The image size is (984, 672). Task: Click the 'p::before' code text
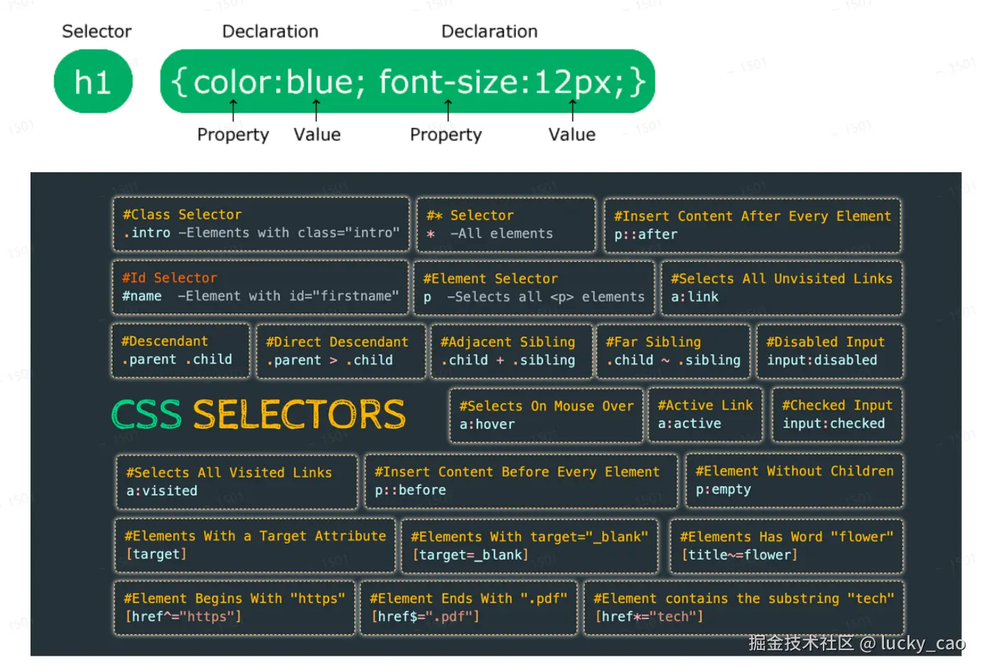pyautogui.click(x=410, y=490)
